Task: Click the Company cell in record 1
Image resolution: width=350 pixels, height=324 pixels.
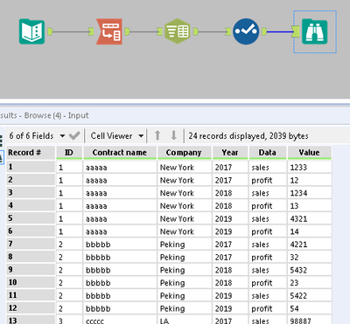Action: coord(185,168)
